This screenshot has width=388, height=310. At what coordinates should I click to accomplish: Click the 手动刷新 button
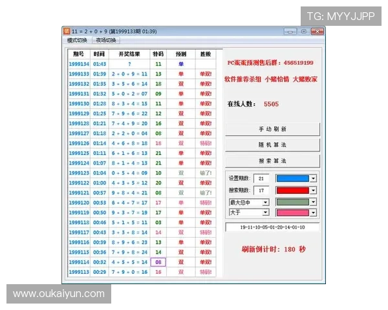click(272, 129)
